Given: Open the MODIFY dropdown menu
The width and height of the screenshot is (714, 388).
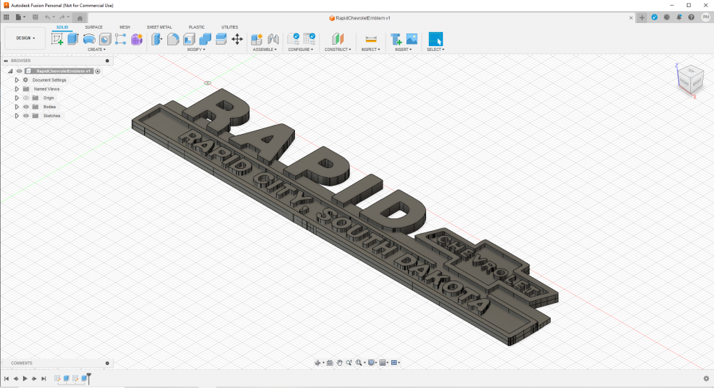Looking at the screenshot, I should 196,50.
